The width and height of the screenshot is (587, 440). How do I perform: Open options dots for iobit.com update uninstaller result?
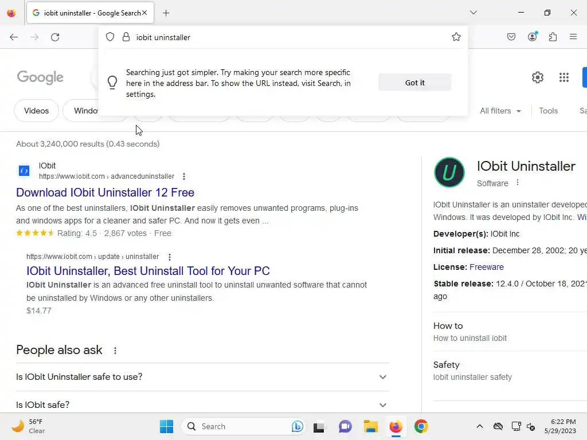coord(170,257)
